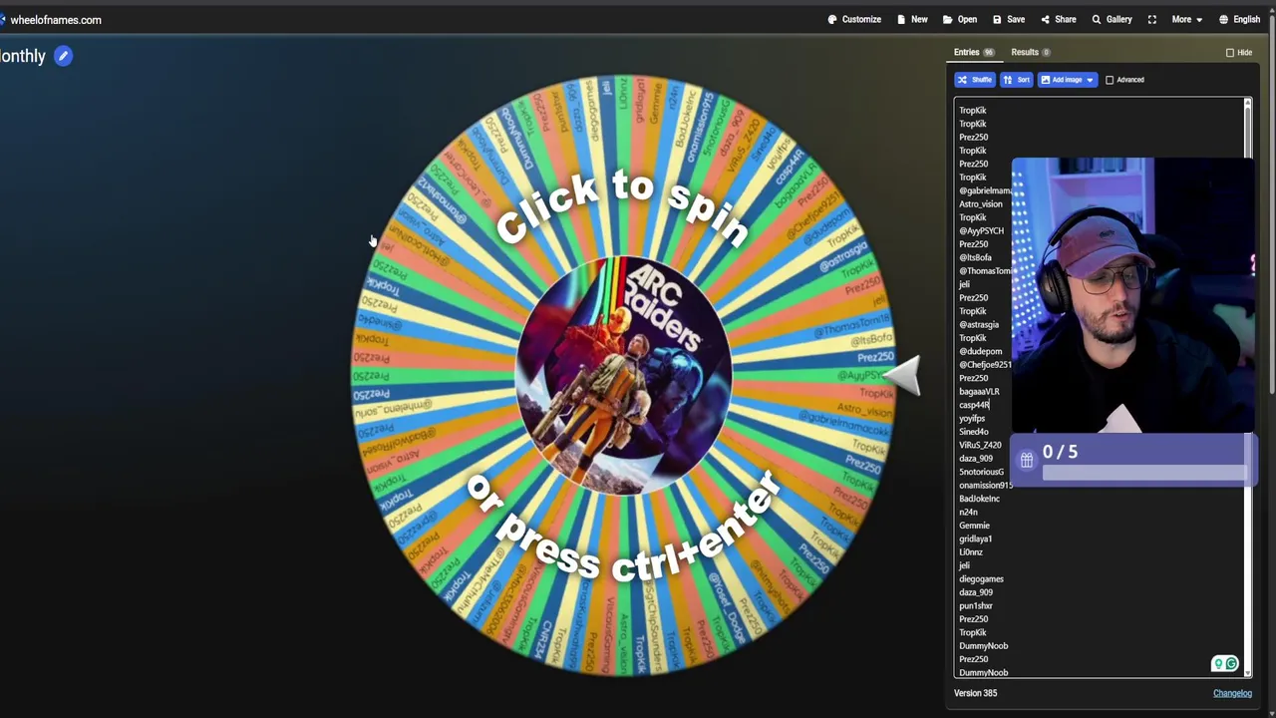Open the Gallery search
Image resolution: width=1276 pixels, height=718 pixels.
(1112, 19)
